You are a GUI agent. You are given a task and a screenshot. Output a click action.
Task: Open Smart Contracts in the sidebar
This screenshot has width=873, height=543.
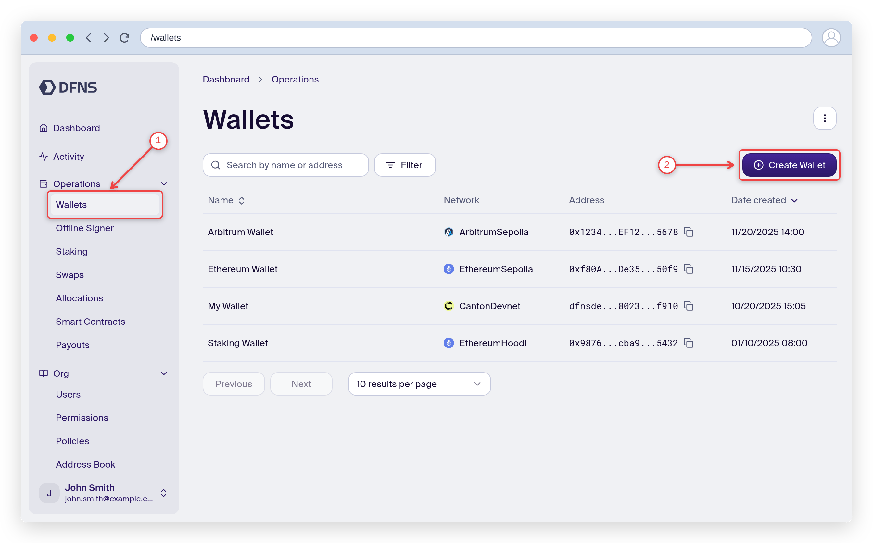coord(91,322)
